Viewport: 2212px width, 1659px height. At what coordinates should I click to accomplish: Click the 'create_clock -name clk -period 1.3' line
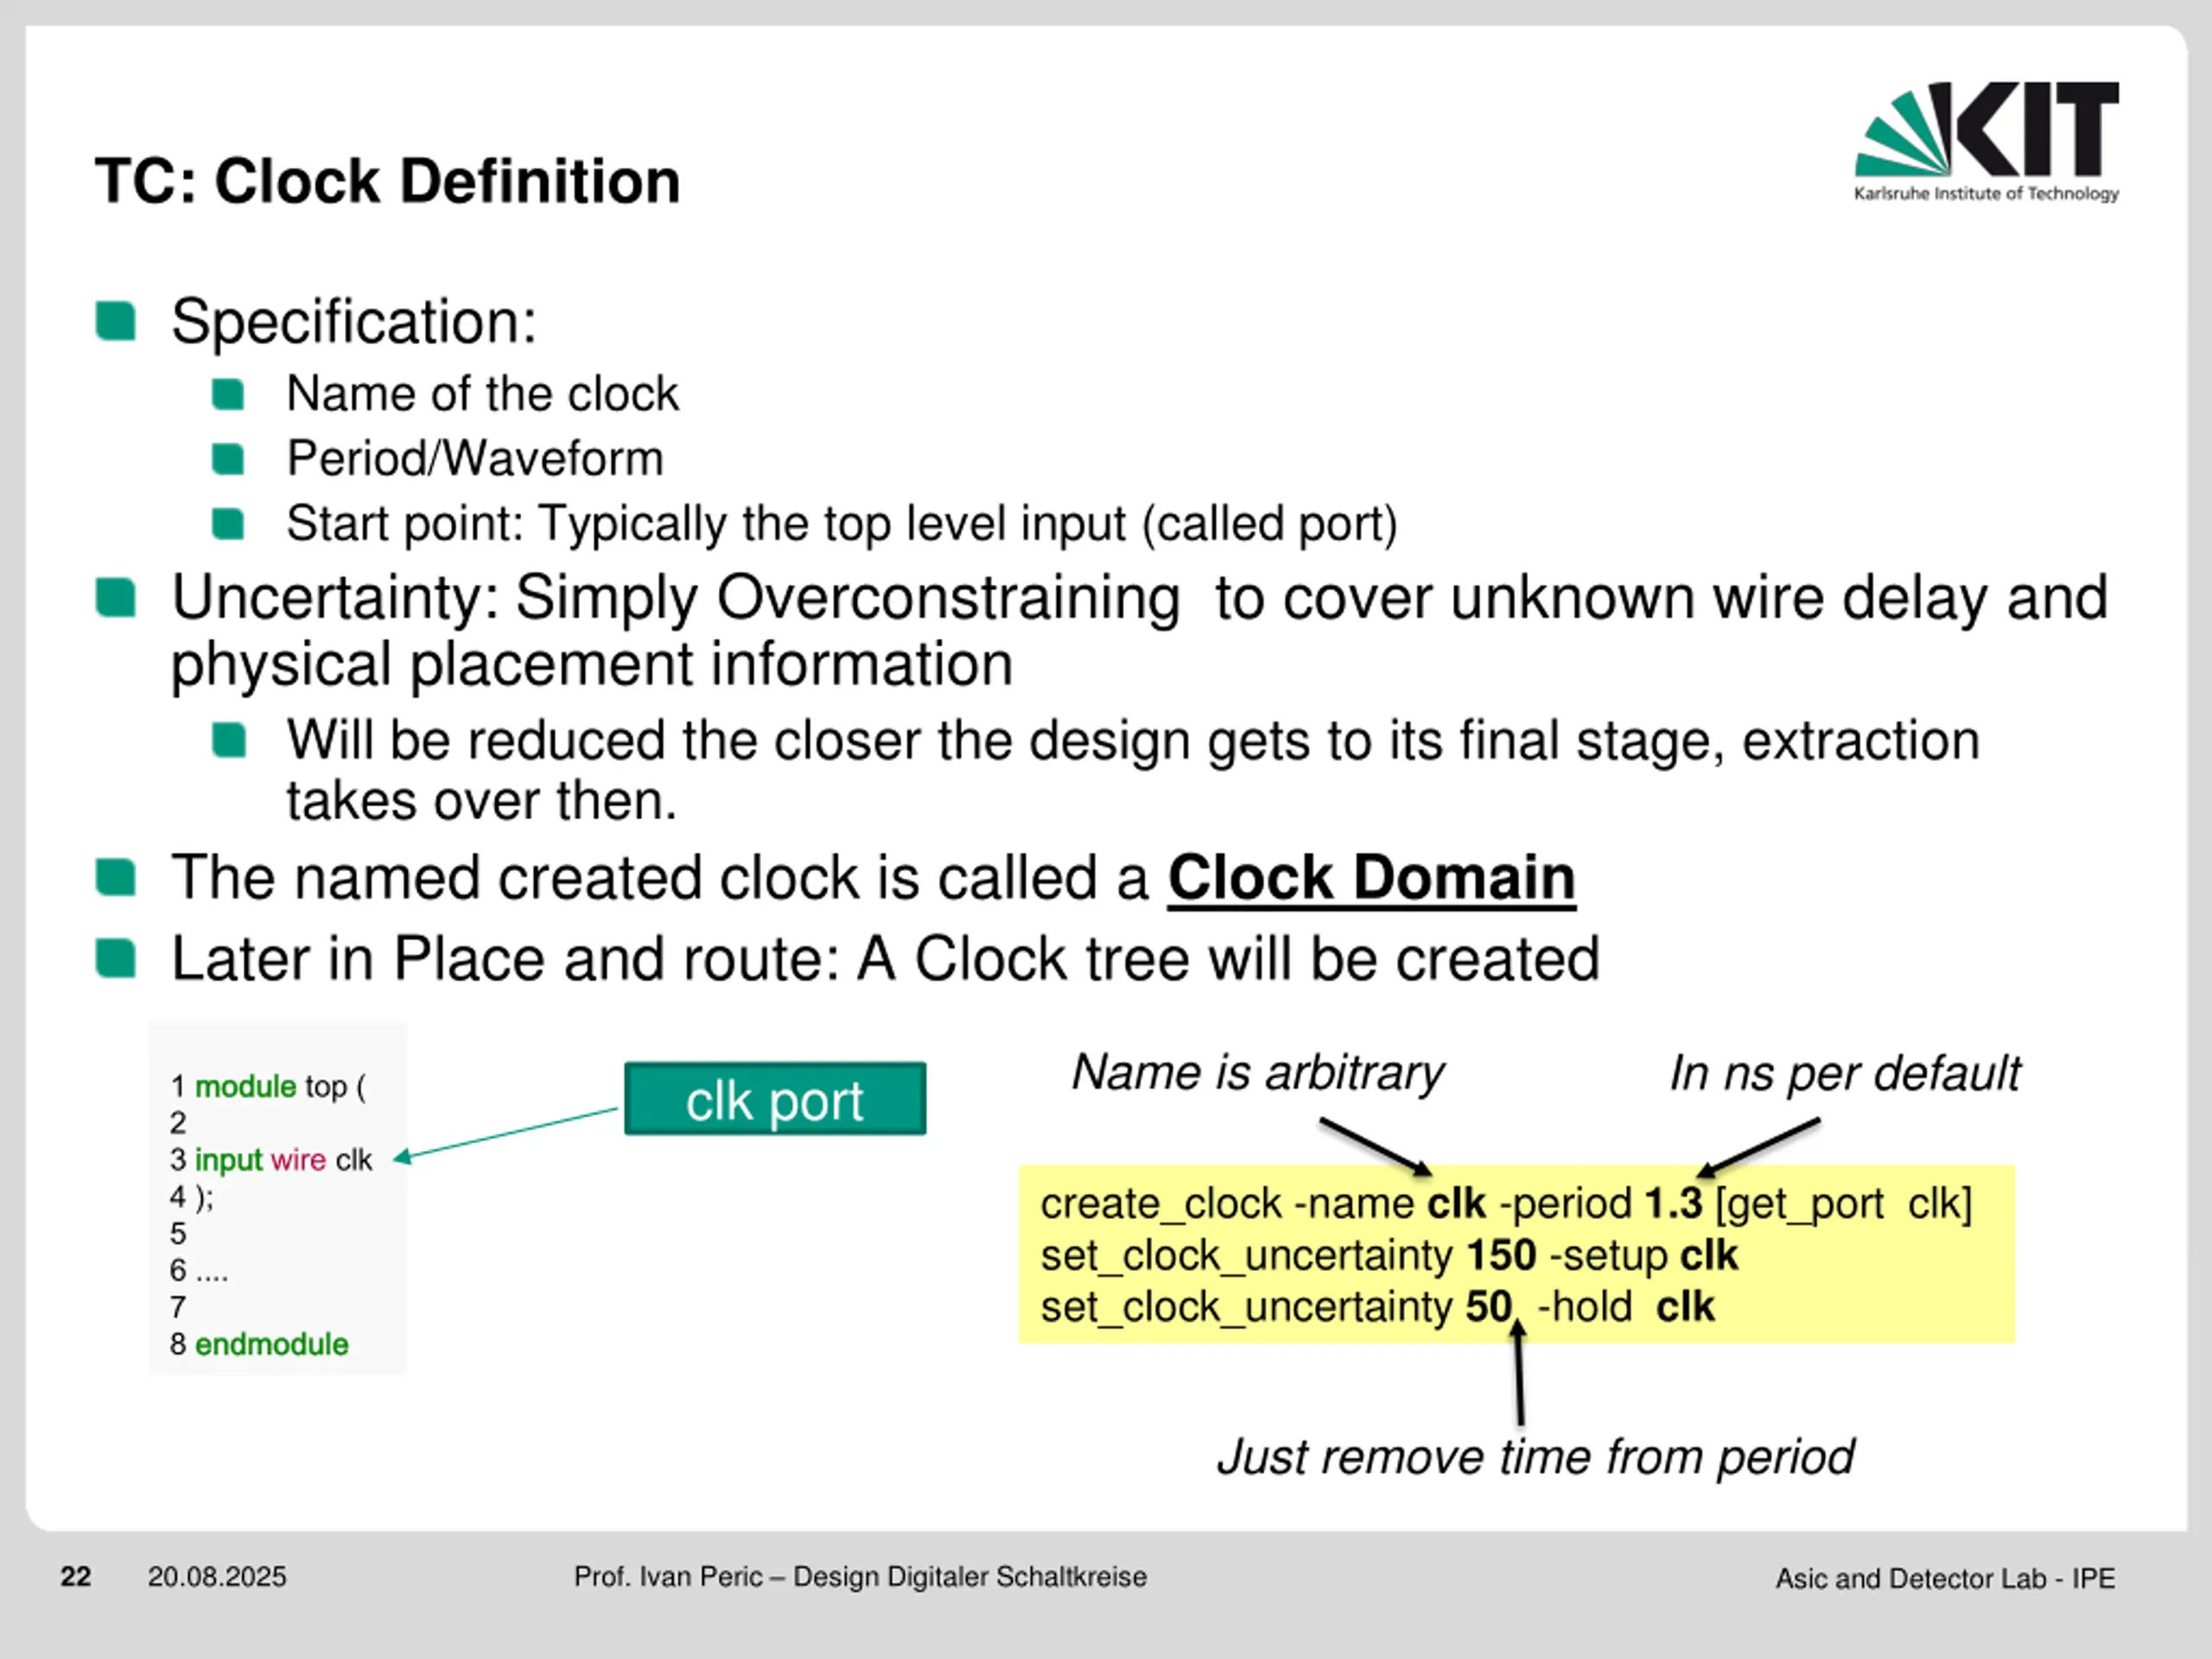point(1506,1204)
